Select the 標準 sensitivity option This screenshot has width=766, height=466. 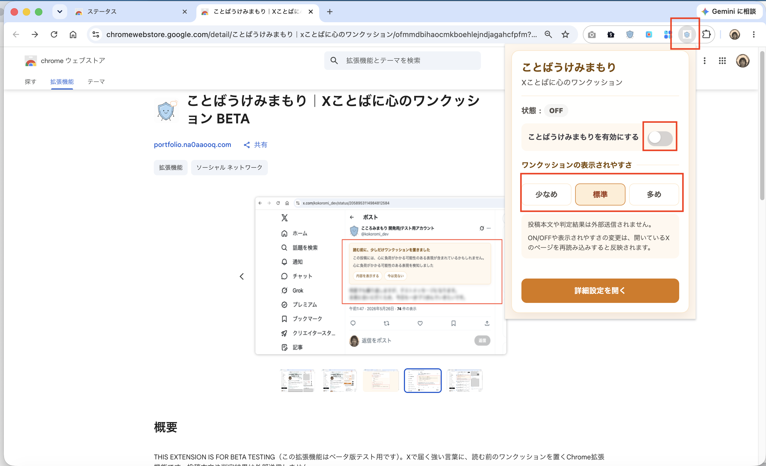click(x=600, y=194)
